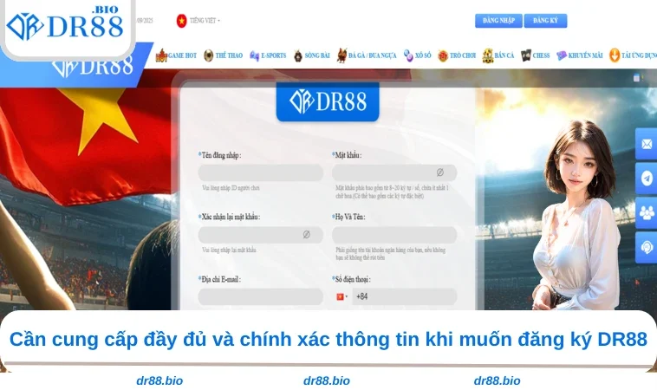Click the rooster Đá Gà icon
Screen dimensions: 657x390
(342, 55)
